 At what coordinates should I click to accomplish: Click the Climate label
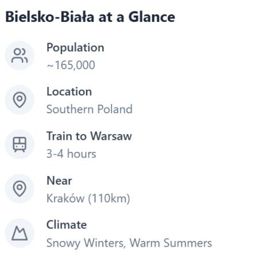click(x=67, y=225)
